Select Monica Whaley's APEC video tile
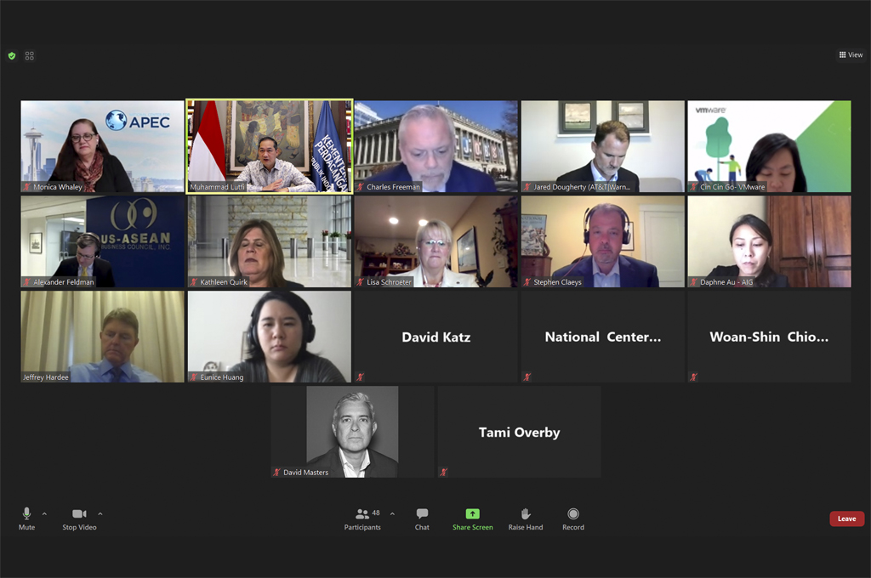The width and height of the screenshot is (871, 578). (x=102, y=146)
